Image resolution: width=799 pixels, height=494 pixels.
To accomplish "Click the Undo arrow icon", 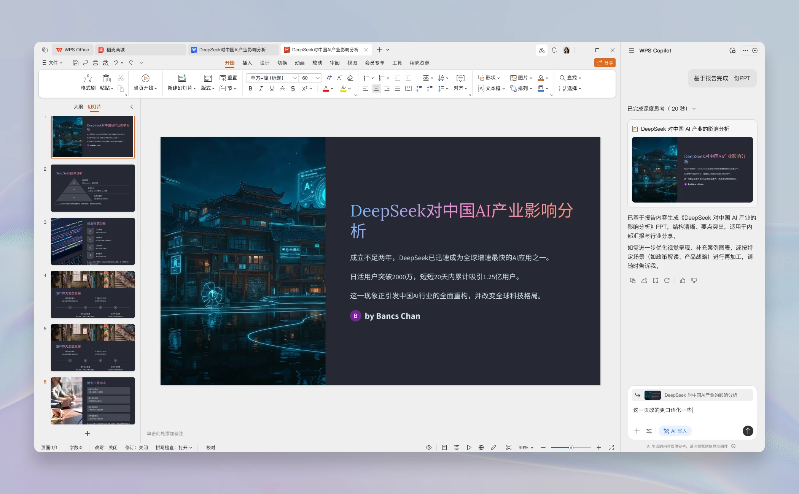I will click(116, 63).
